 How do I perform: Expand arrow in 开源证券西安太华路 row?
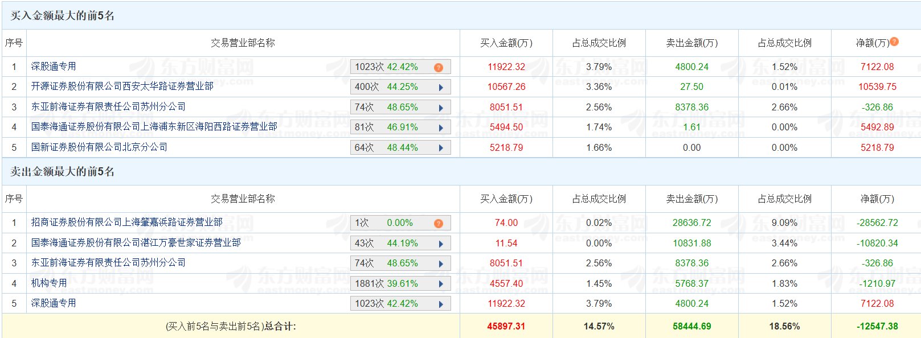point(441,88)
